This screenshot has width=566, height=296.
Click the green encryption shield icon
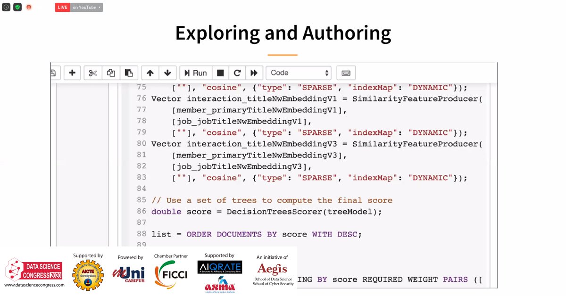click(x=17, y=8)
